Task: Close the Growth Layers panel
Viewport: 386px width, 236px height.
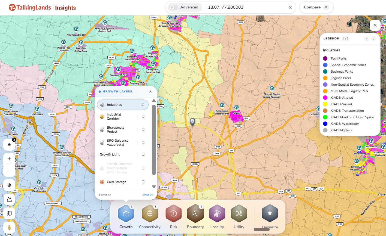Action: 150,92
